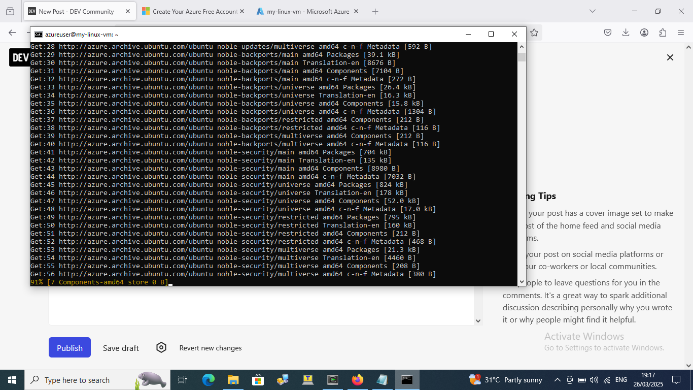Click the Type here to search box
This screenshot has width=693, height=390.
click(x=97, y=380)
